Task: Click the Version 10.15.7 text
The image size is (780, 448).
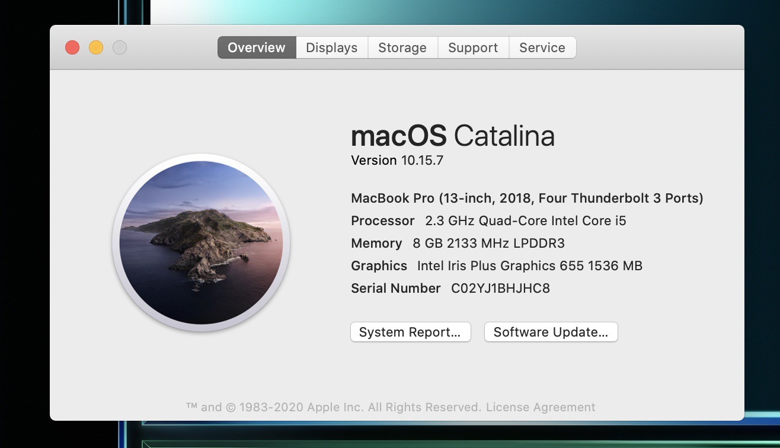Action: pos(397,160)
